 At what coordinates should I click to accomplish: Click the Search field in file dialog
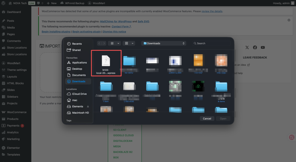click(x=211, y=43)
